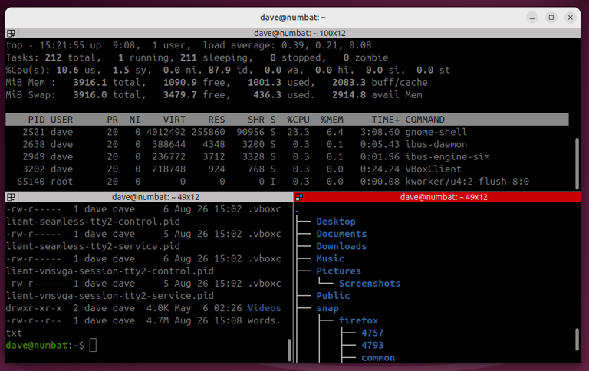Click the window title 'dave@numbat: ~'

tap(293, 18)
